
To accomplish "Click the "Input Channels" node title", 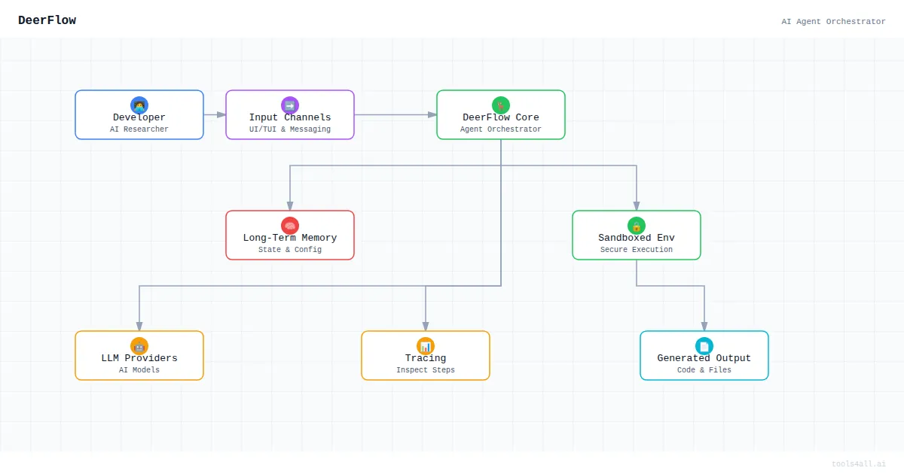I will pos(290,117).
